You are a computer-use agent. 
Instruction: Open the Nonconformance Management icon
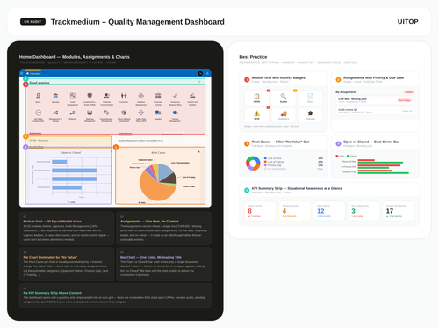(107, 113)
